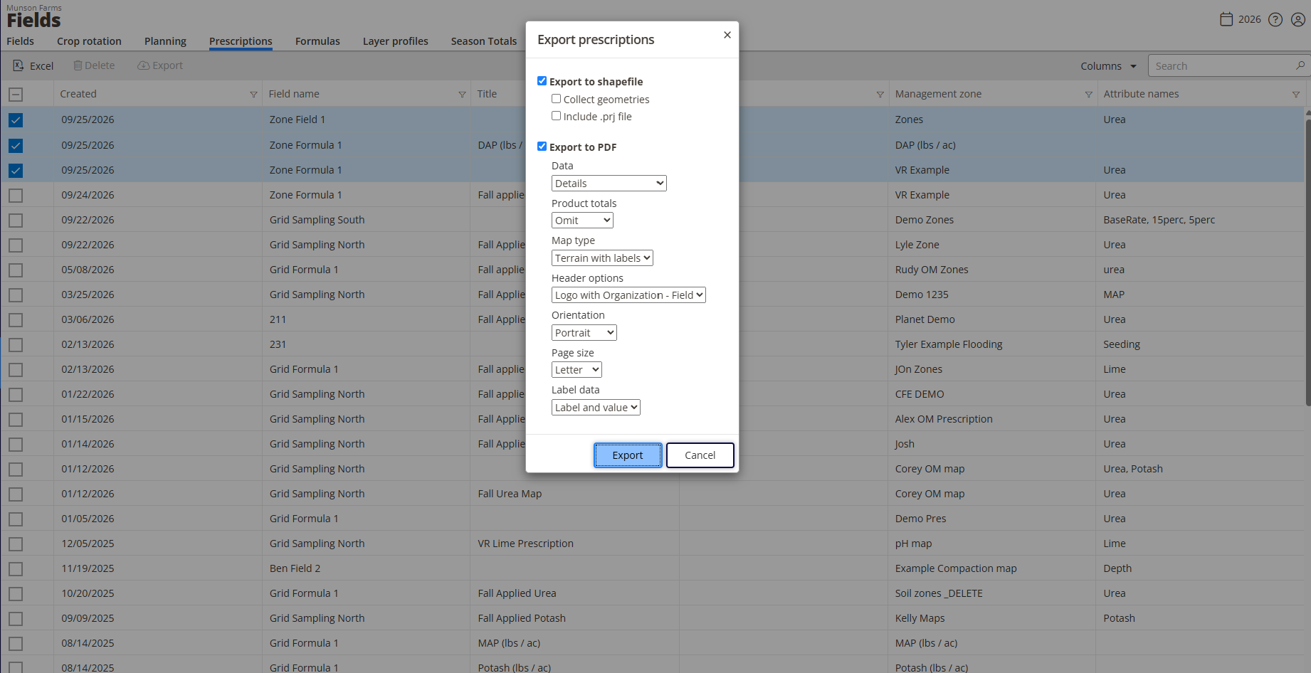Click the VR Lime Prescription title cell
This screenshot has height=673, width=1311.
(x=525, y=544)
